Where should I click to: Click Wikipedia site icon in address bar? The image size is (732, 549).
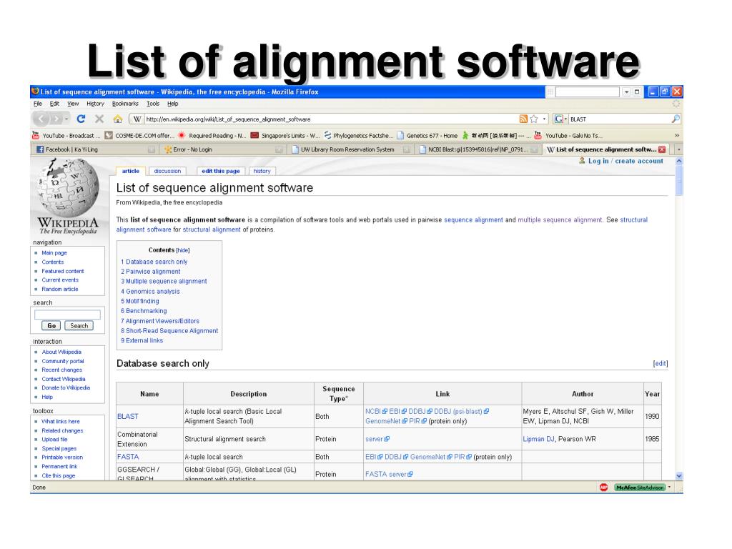click(137, 119)
